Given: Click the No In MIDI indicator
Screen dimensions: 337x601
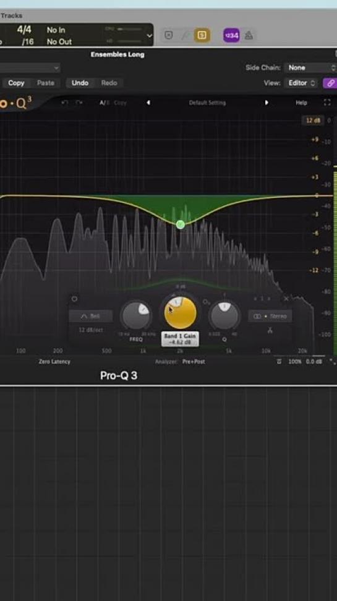Looking at the screenshot, I should coord(56,30).
